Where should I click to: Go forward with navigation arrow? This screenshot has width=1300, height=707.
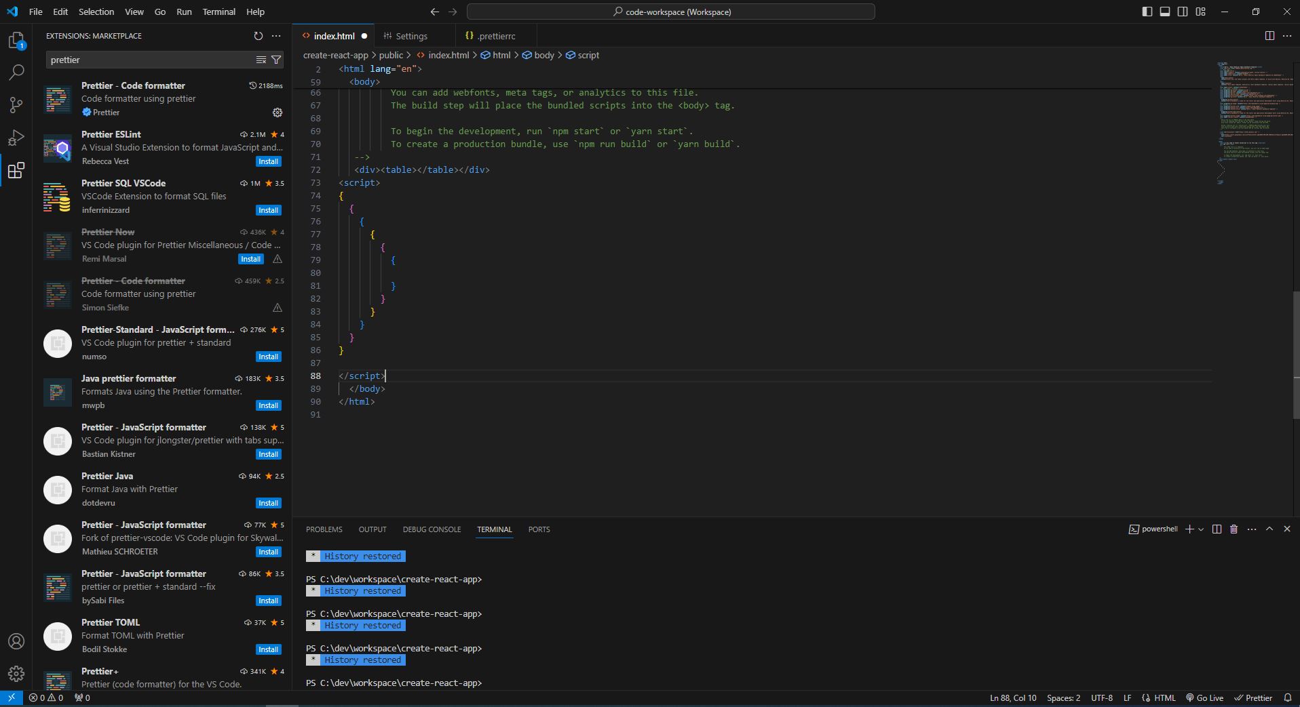pos(453,12)
